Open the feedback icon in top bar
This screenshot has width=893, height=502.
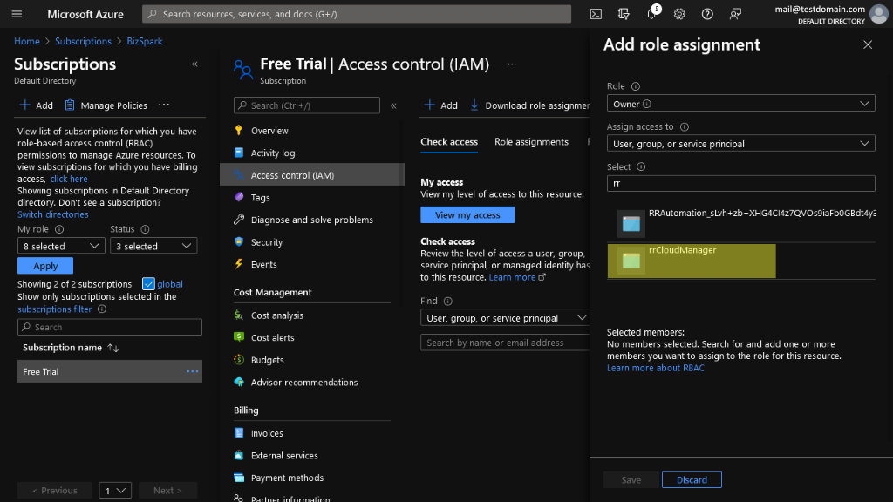(735, 14)
